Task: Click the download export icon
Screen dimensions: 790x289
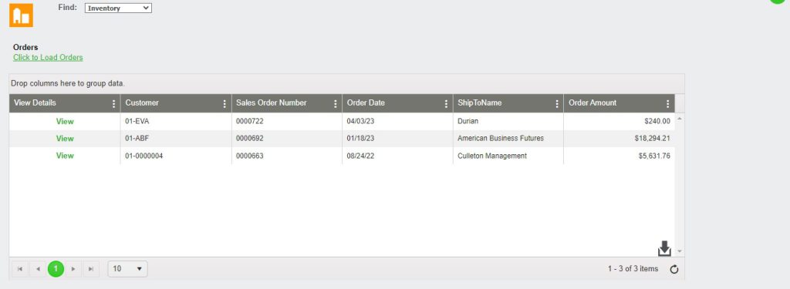Action: click(664, 248)
